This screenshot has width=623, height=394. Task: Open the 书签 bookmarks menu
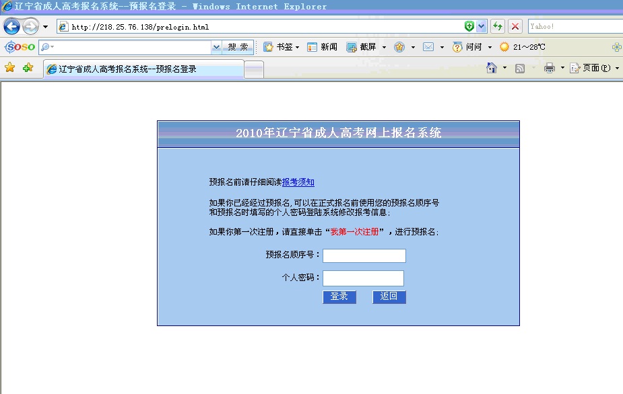point(282,47)
